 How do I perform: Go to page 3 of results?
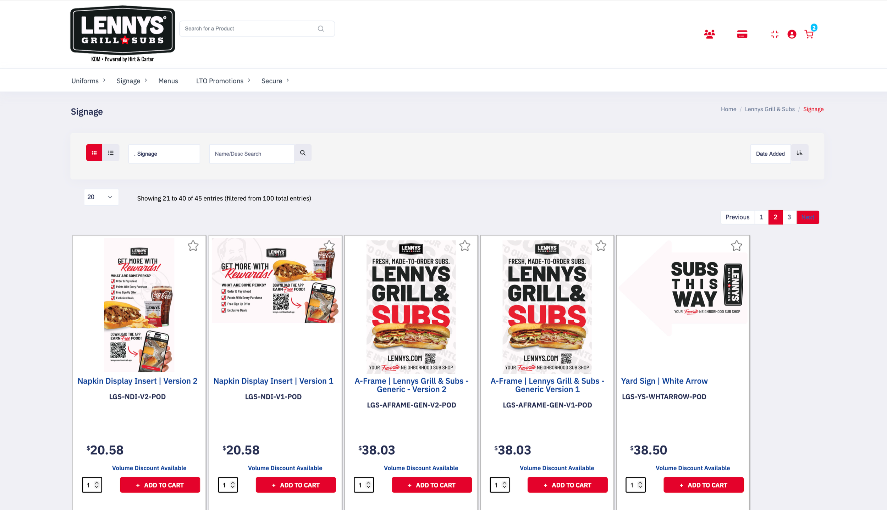tap(789, 217)
